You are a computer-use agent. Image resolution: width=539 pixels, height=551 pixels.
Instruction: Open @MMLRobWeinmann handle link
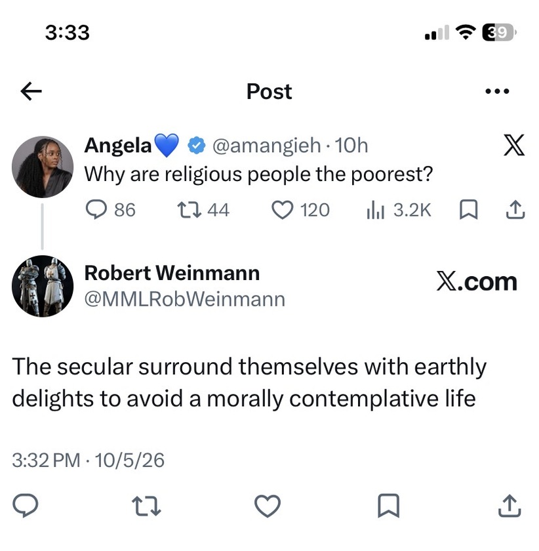(x=185, y=299)
